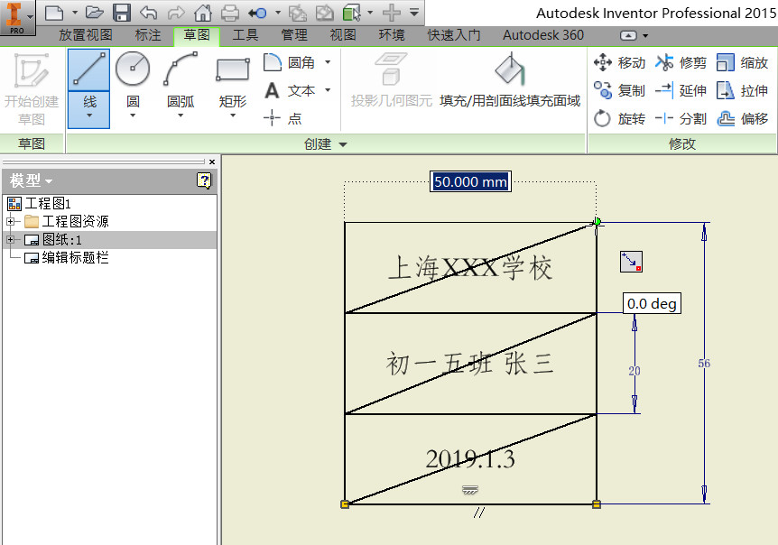Image resolution: width=778 pixels, height=545 pixels.
Task: Undo the last action
Action: click(x=148, y=13)
